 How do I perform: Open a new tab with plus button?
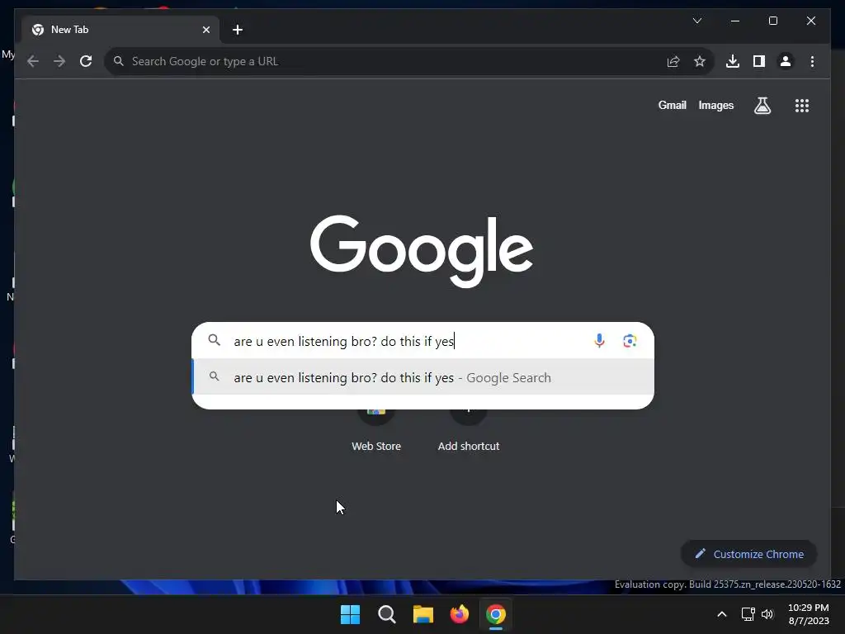(238, 30)
